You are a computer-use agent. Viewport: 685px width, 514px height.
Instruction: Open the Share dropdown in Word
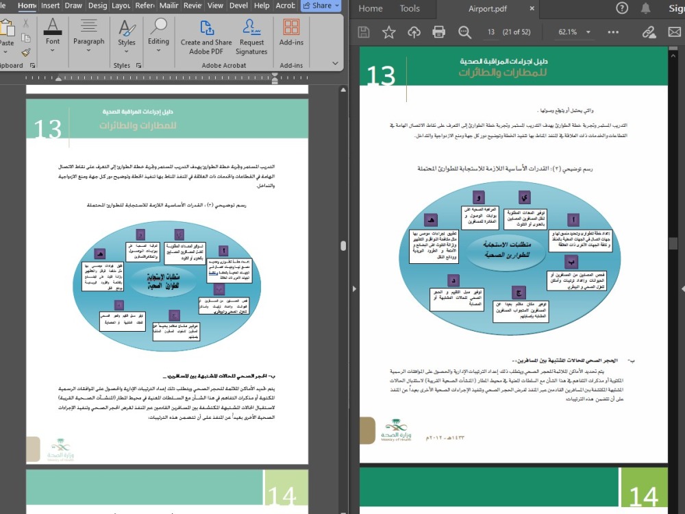pyautogui.click(x=321, y=5)
